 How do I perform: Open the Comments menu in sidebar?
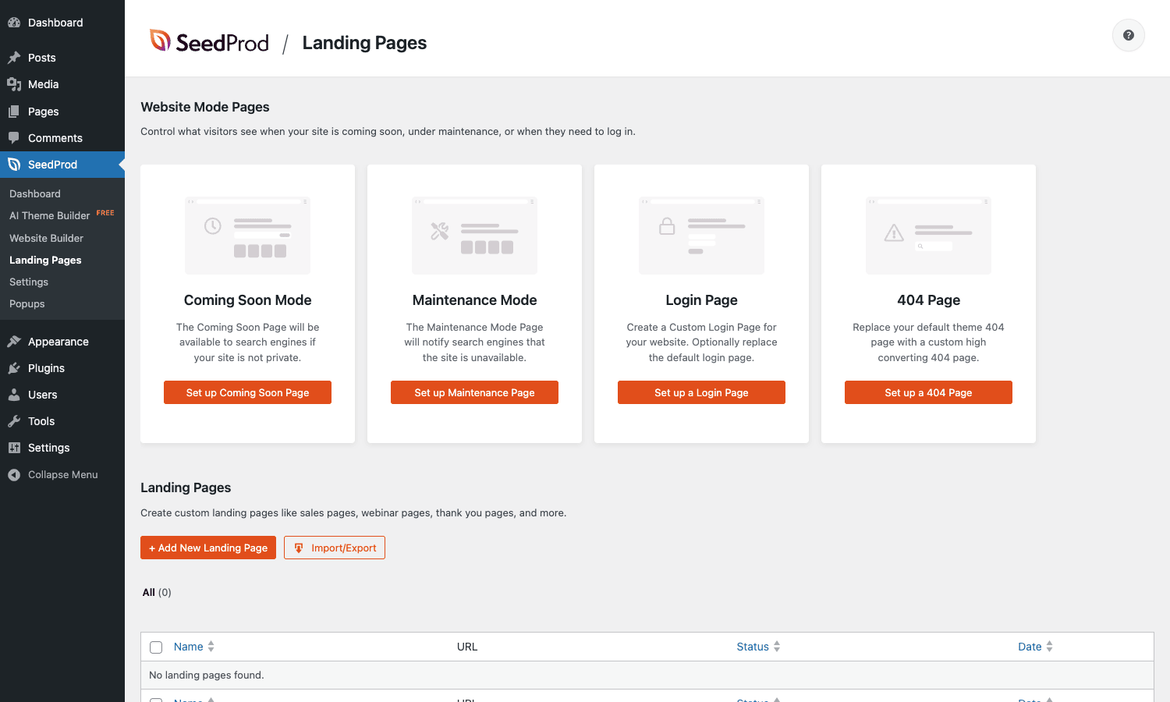(62, 138)
